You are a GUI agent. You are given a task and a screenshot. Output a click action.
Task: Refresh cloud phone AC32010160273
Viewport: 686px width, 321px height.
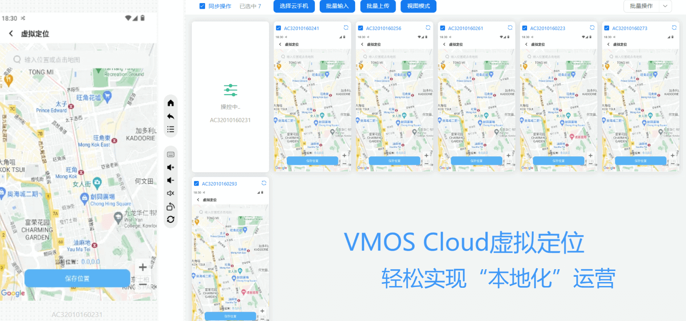tap(674, 27)
